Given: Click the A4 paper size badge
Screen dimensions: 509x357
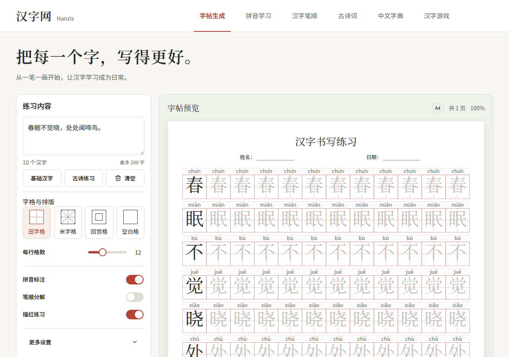Looking at the screenshot, I should click(x=438, y=108).
